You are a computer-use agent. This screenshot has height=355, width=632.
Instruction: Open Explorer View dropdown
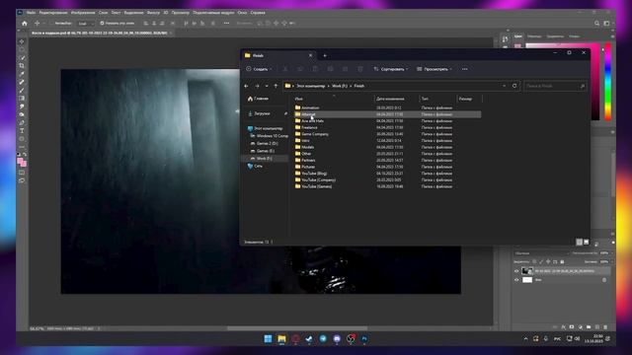tap(434, 69)
